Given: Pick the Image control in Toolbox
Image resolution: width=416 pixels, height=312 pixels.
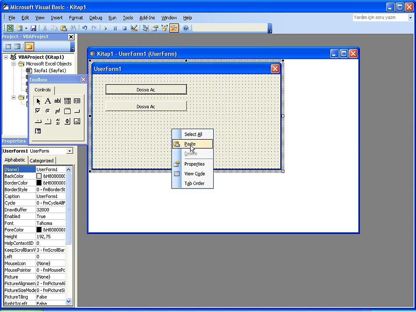Looking at the screenshot, I should tap(77, 121).
